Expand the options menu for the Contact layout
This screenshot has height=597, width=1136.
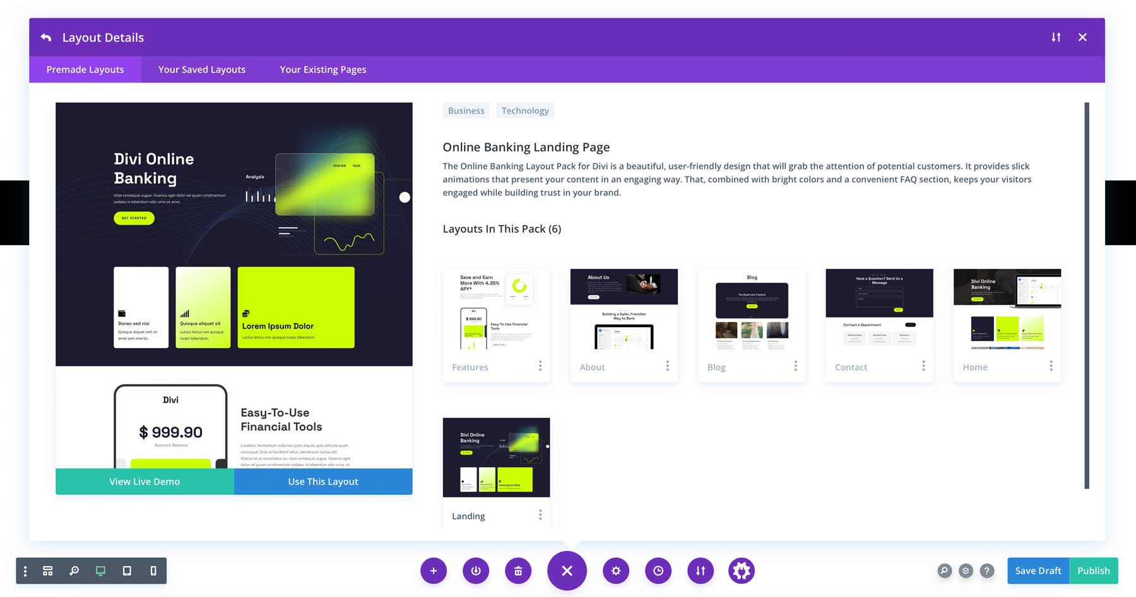923,366
